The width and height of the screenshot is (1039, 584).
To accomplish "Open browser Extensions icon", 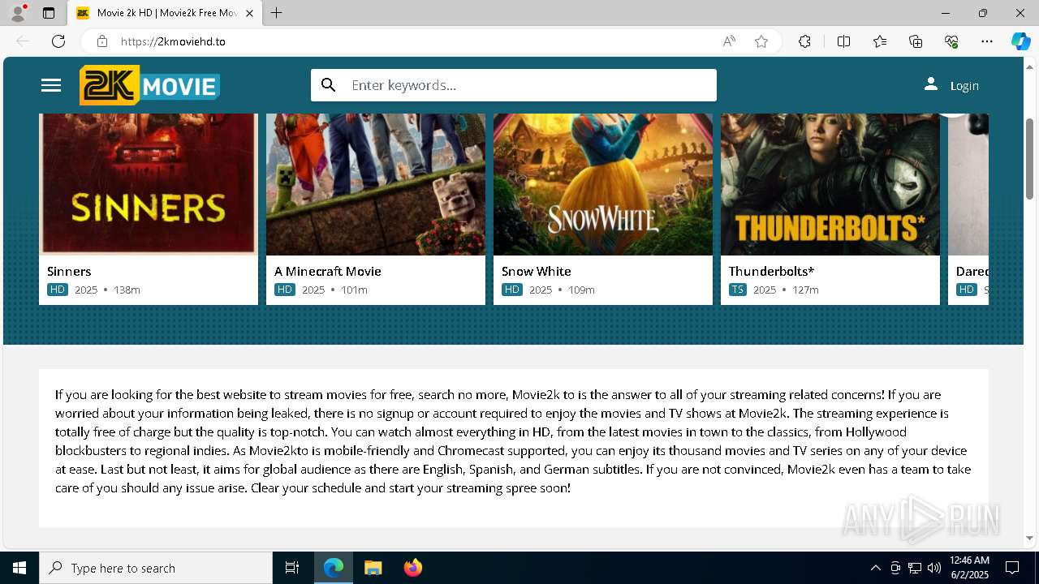I will 804,41.
